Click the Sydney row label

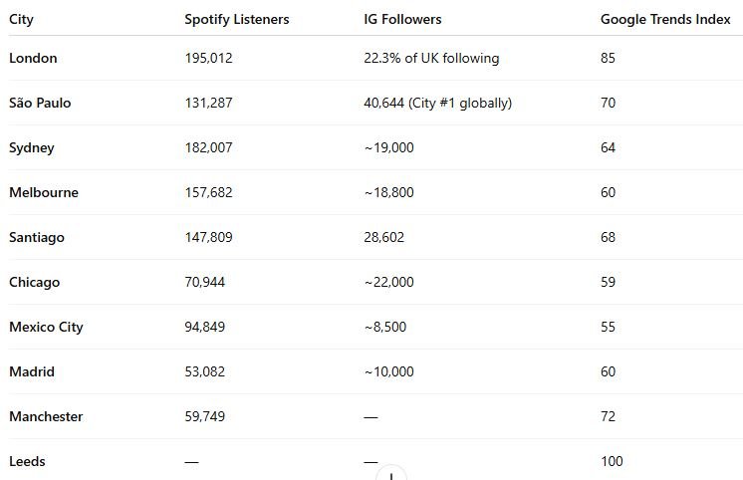click(32, 147)
